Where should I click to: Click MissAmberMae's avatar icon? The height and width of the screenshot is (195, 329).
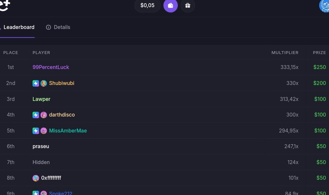[44, 131]
